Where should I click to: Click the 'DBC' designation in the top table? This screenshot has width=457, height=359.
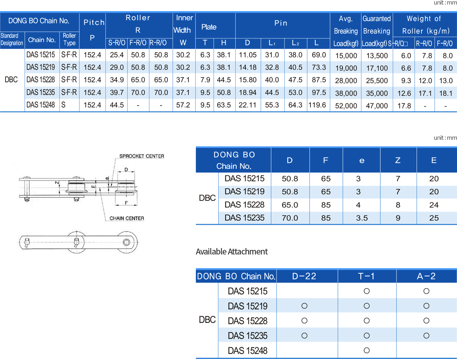(11, 80)
